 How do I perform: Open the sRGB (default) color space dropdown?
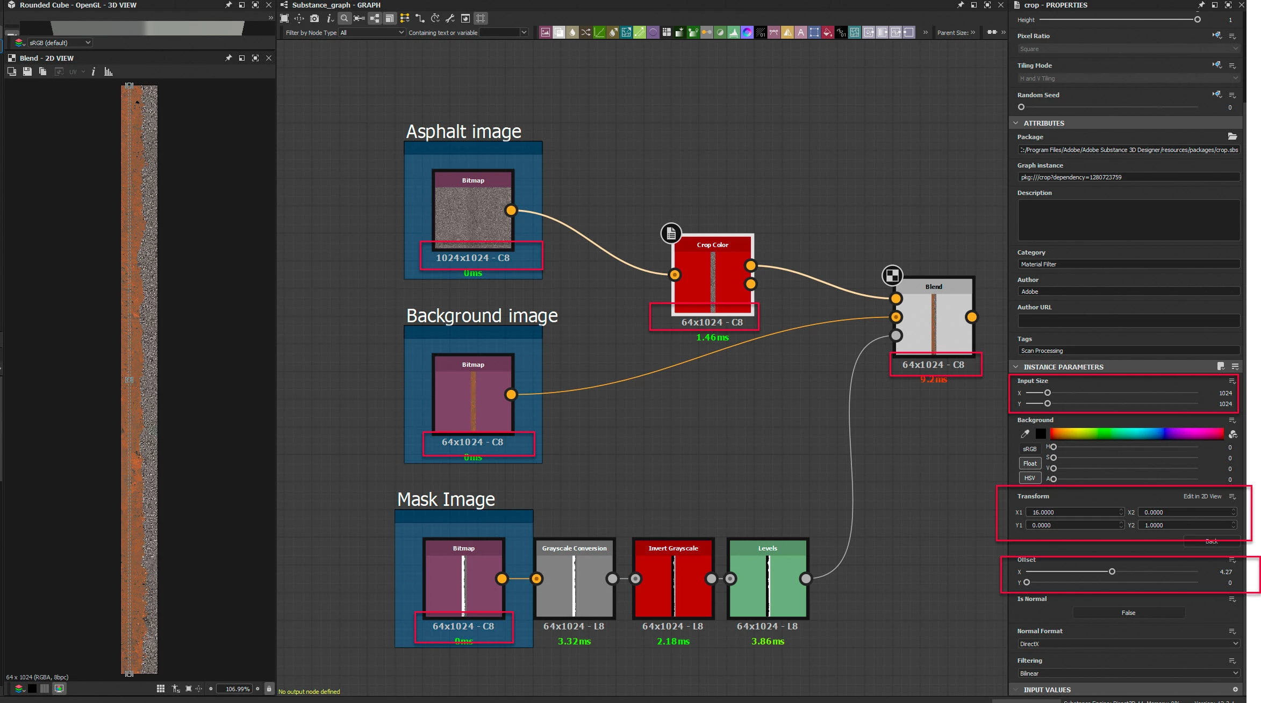click(x=60, y=42)
